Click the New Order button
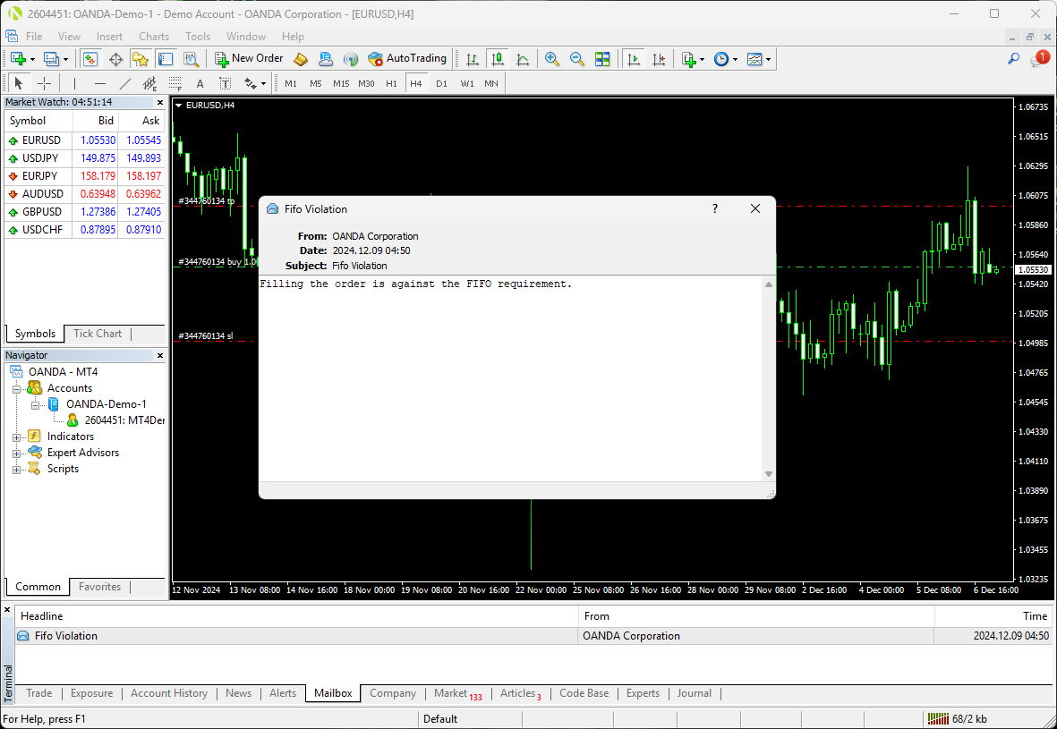This screenshot has width=1057, height=729. click(x=249, y=58)
